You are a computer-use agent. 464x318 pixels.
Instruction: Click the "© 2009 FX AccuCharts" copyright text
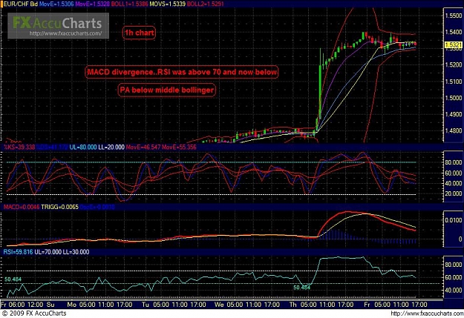[x=34, y=314]
